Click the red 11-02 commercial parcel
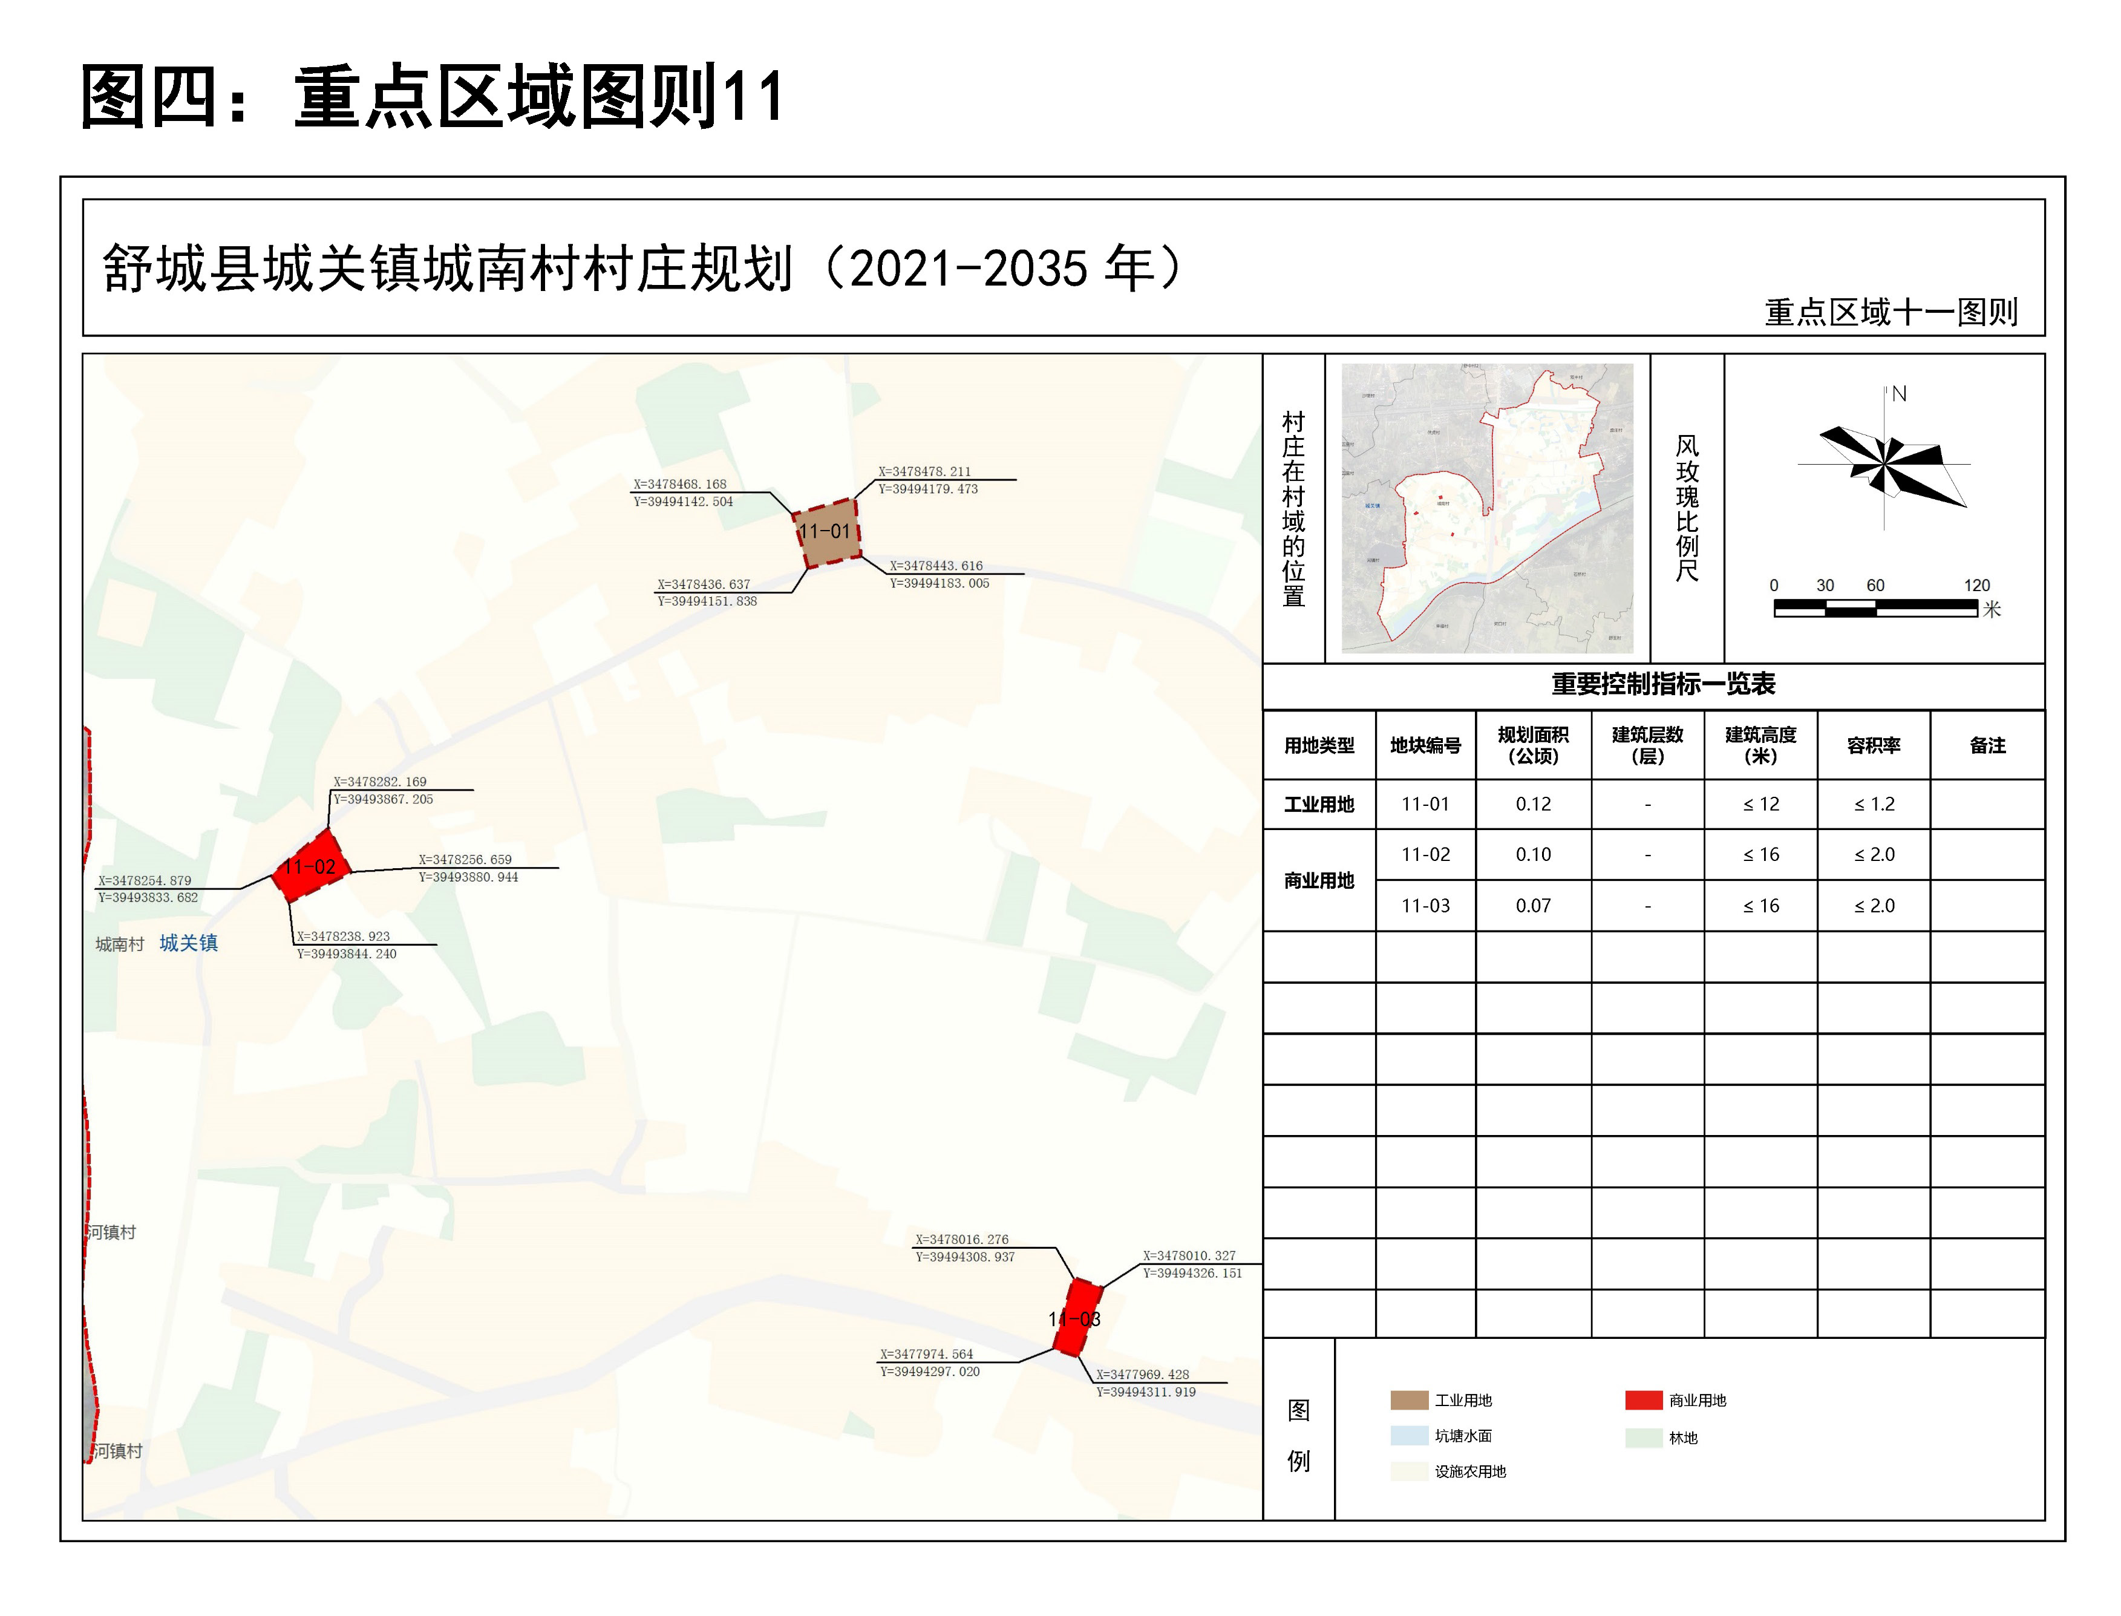Image resolution: width=2121 pixels, height=1616 pixels. point(311,866)
